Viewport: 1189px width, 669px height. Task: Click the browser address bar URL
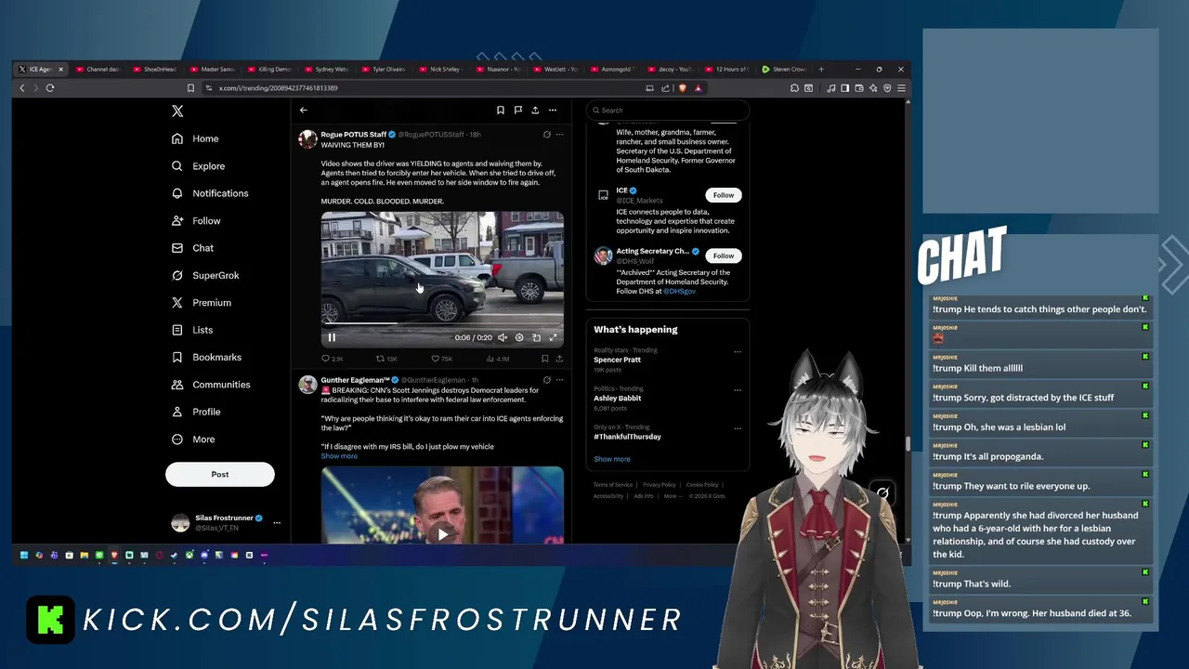point(279,88)
